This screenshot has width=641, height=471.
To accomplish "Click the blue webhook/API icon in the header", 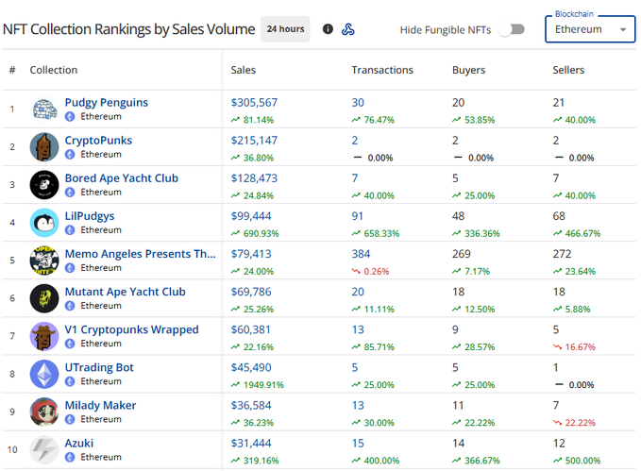I will click(x=348, y=29).
